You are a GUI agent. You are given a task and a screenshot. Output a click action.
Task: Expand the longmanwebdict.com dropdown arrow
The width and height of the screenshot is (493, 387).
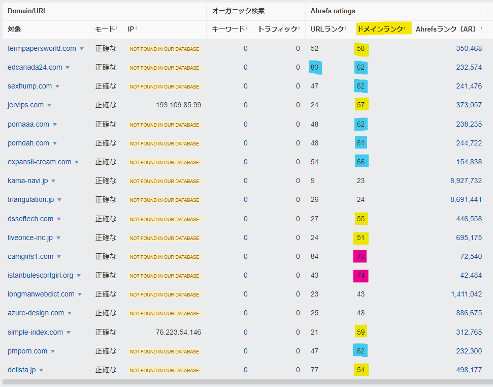pyautogui.click(x=80, y=294)
